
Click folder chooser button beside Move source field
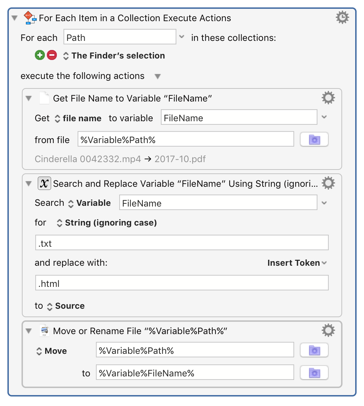pyautogui.click(x=314, y=350)
